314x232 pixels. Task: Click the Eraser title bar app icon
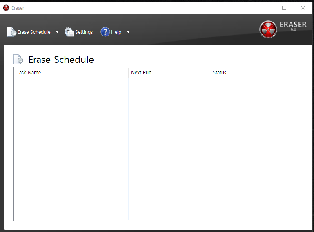6,8
